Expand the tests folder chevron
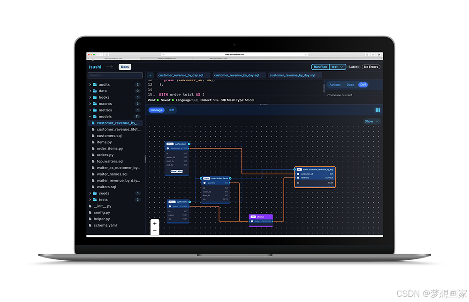Image resolution: width=469 pixels, height=302 pixels. pyautogui.click(x=90, y=199)
